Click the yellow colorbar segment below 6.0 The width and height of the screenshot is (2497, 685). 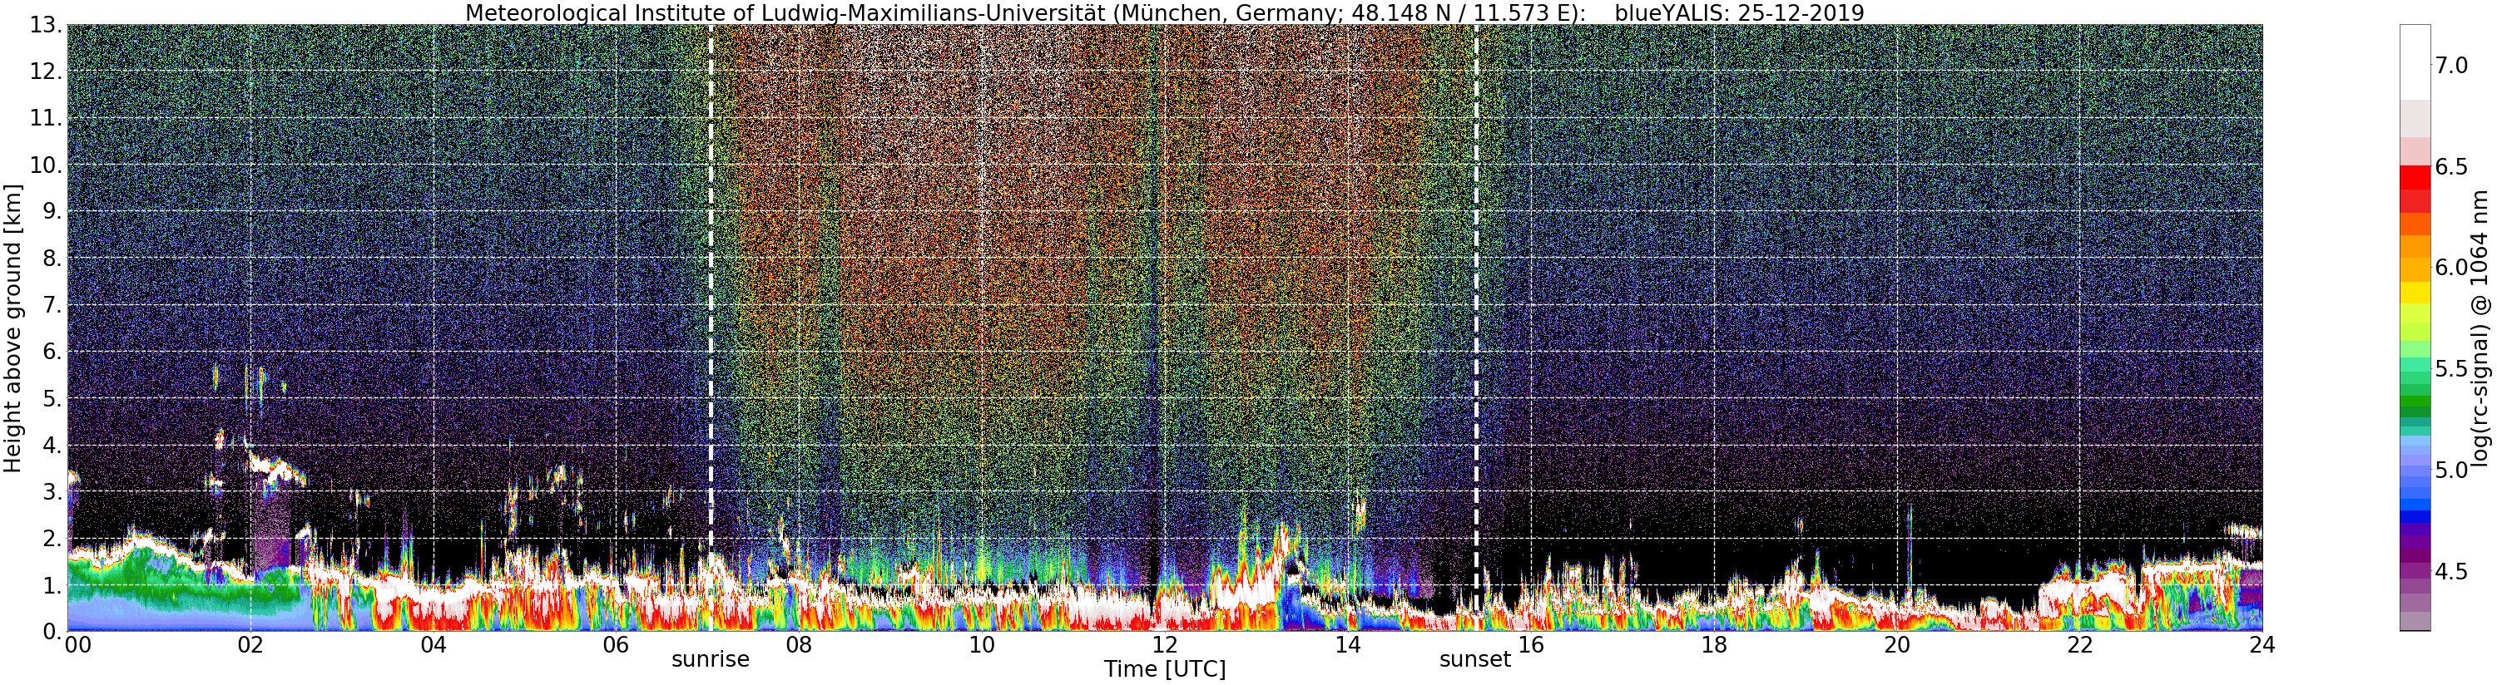[x=2415, y=292]
